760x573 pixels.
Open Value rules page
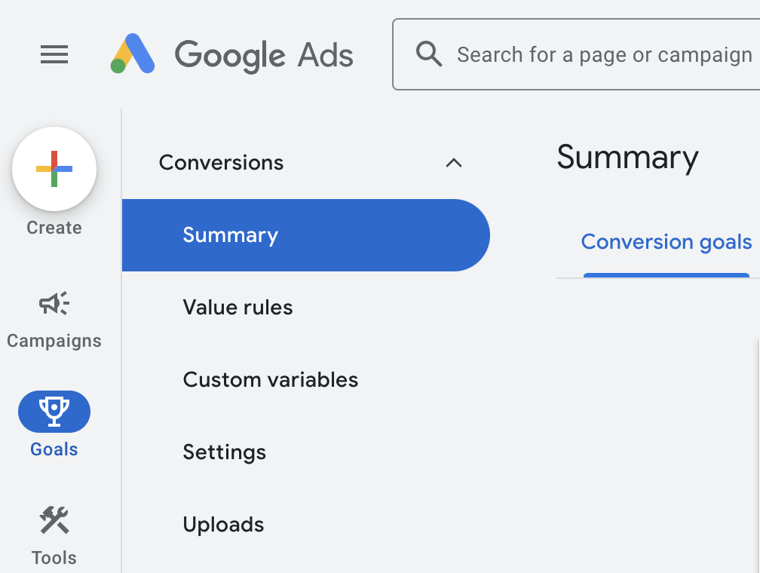(237, 308)
